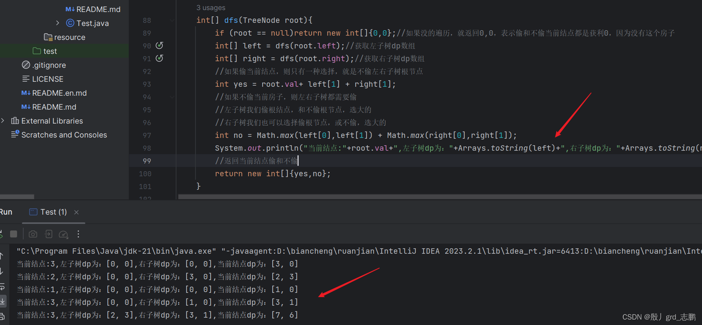This screenshot has height=325, width=702.
Task: Click 'int[] right = dfs(root.right)' line
Action: point(320,58)
